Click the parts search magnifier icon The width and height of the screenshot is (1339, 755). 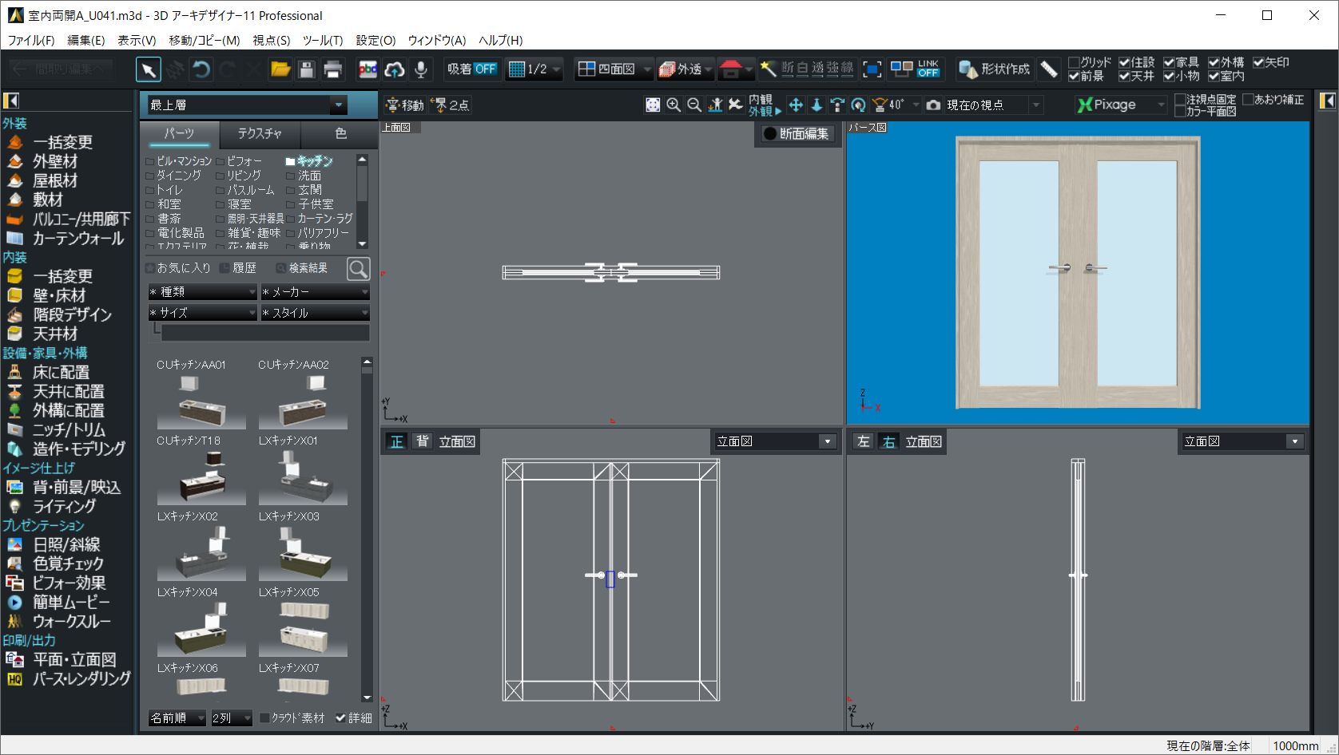[x=359, y=269]
